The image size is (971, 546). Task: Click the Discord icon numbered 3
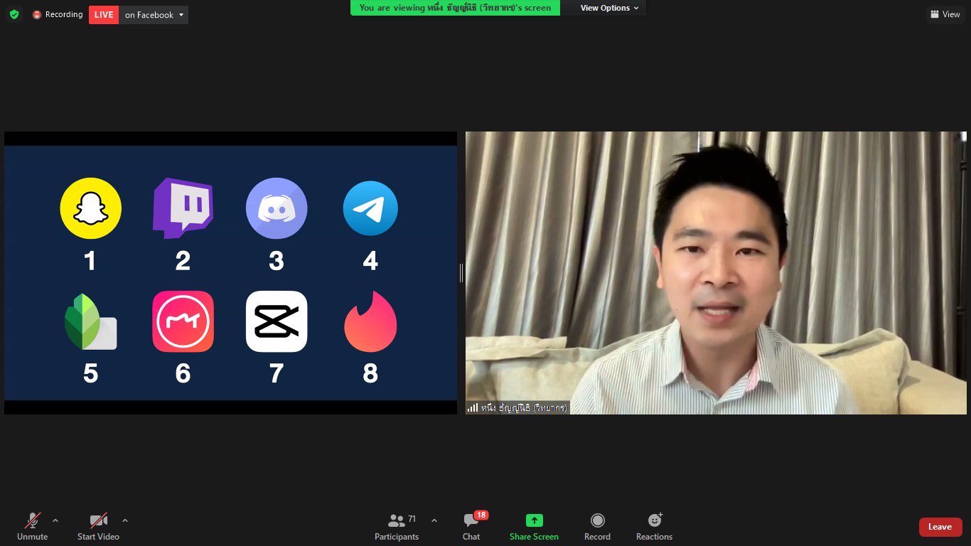[x=277, y=208]
